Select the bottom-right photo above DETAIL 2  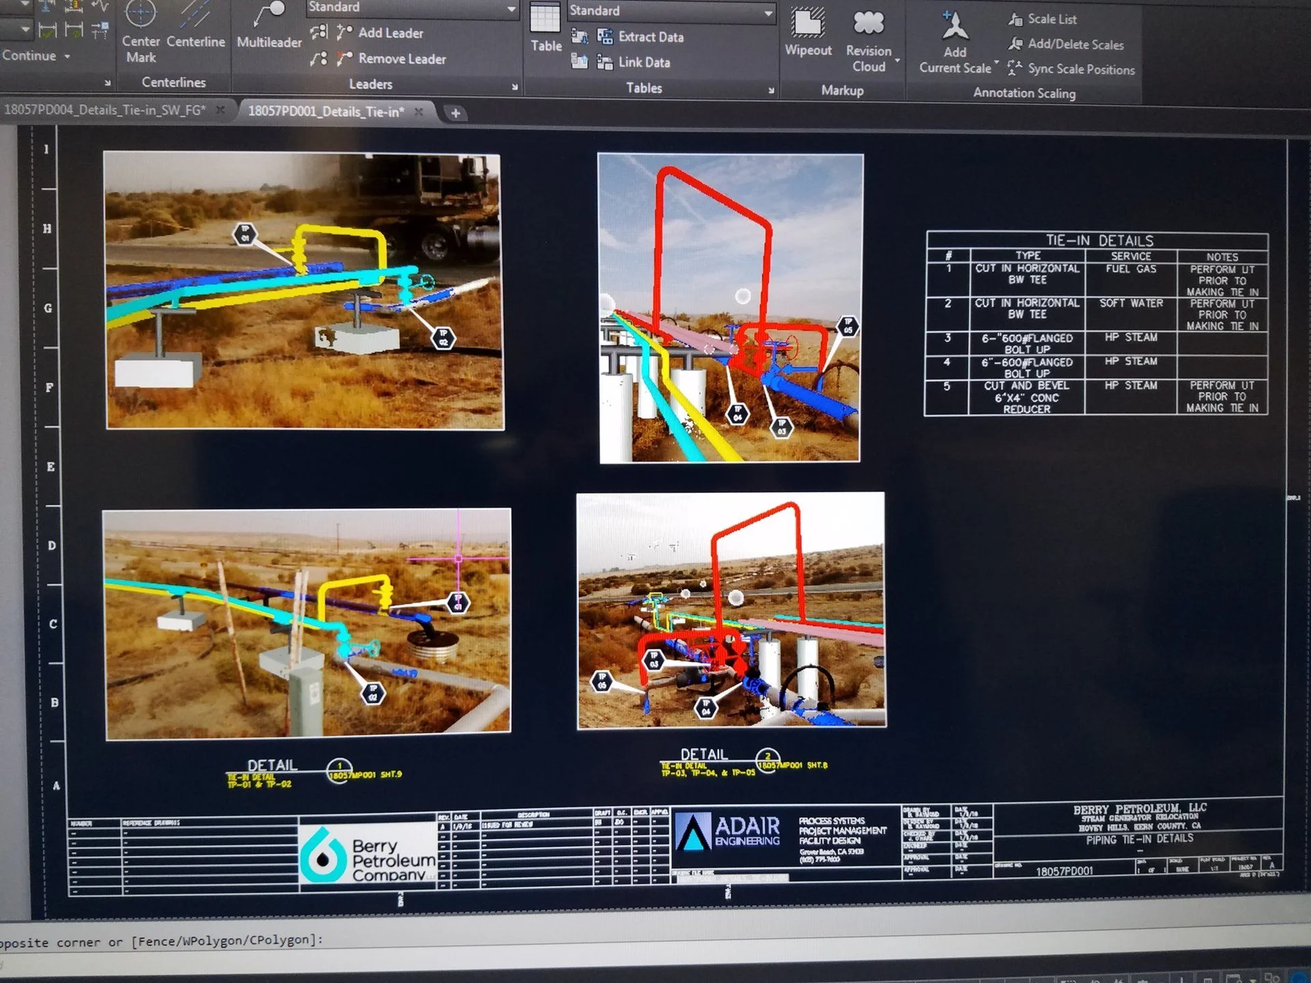point(731,610)
